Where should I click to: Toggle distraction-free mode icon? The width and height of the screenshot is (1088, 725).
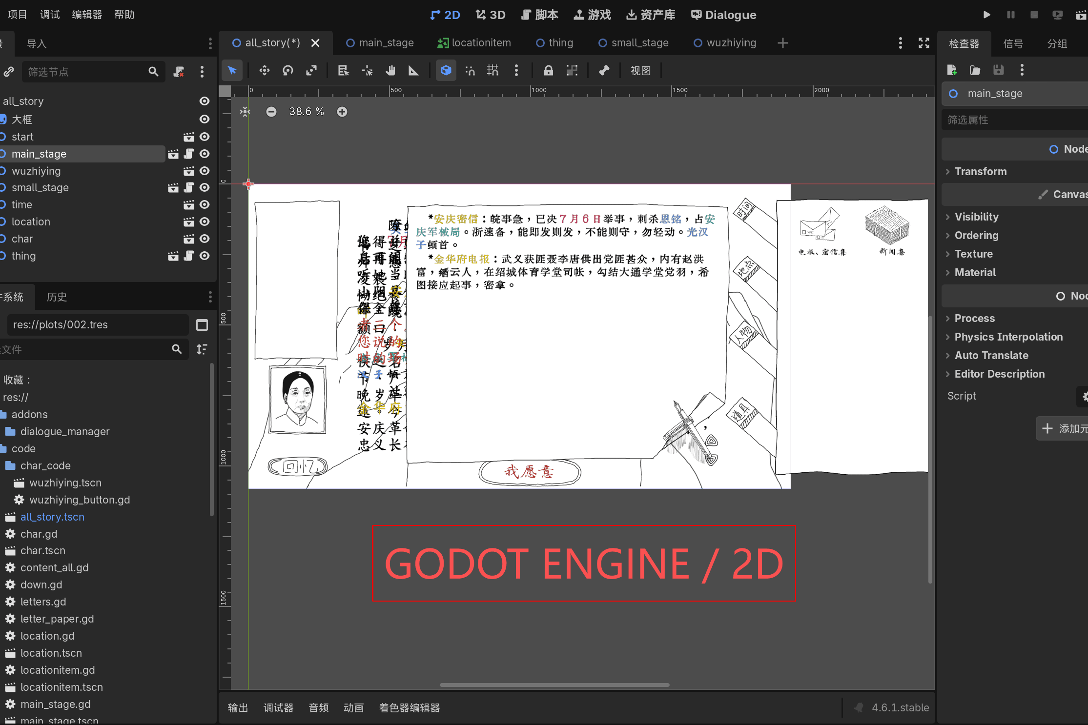[x=924, y=43]
